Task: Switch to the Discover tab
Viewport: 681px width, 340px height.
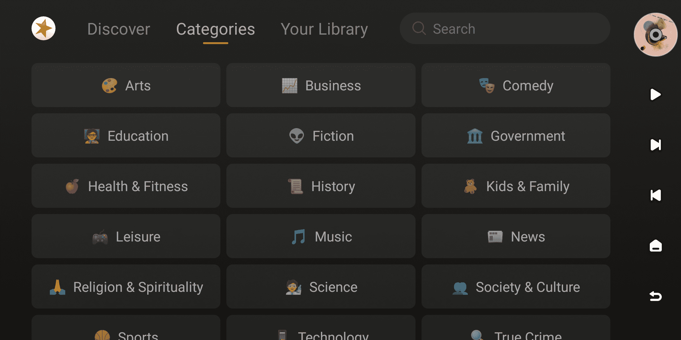Action: (119, 29)
